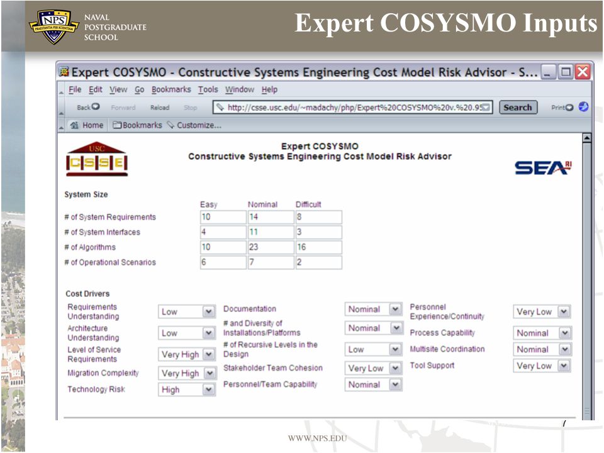Open the Help menu
The width and height of the screenshot is (604, 453).
[x=269, y=90]
